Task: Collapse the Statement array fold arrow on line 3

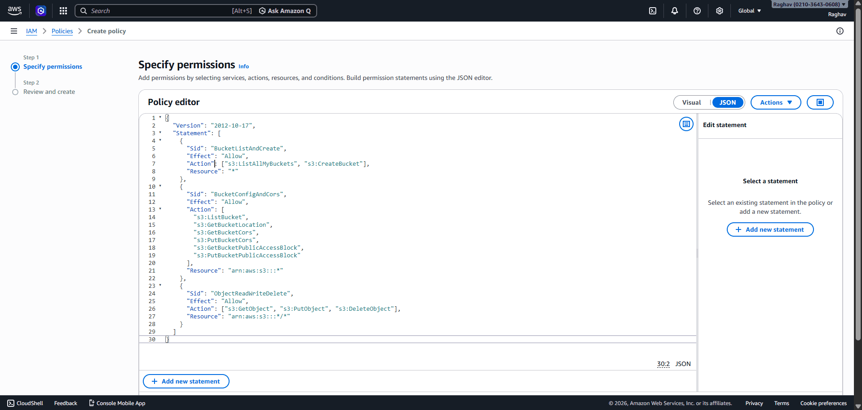Action: click(160, 133)
